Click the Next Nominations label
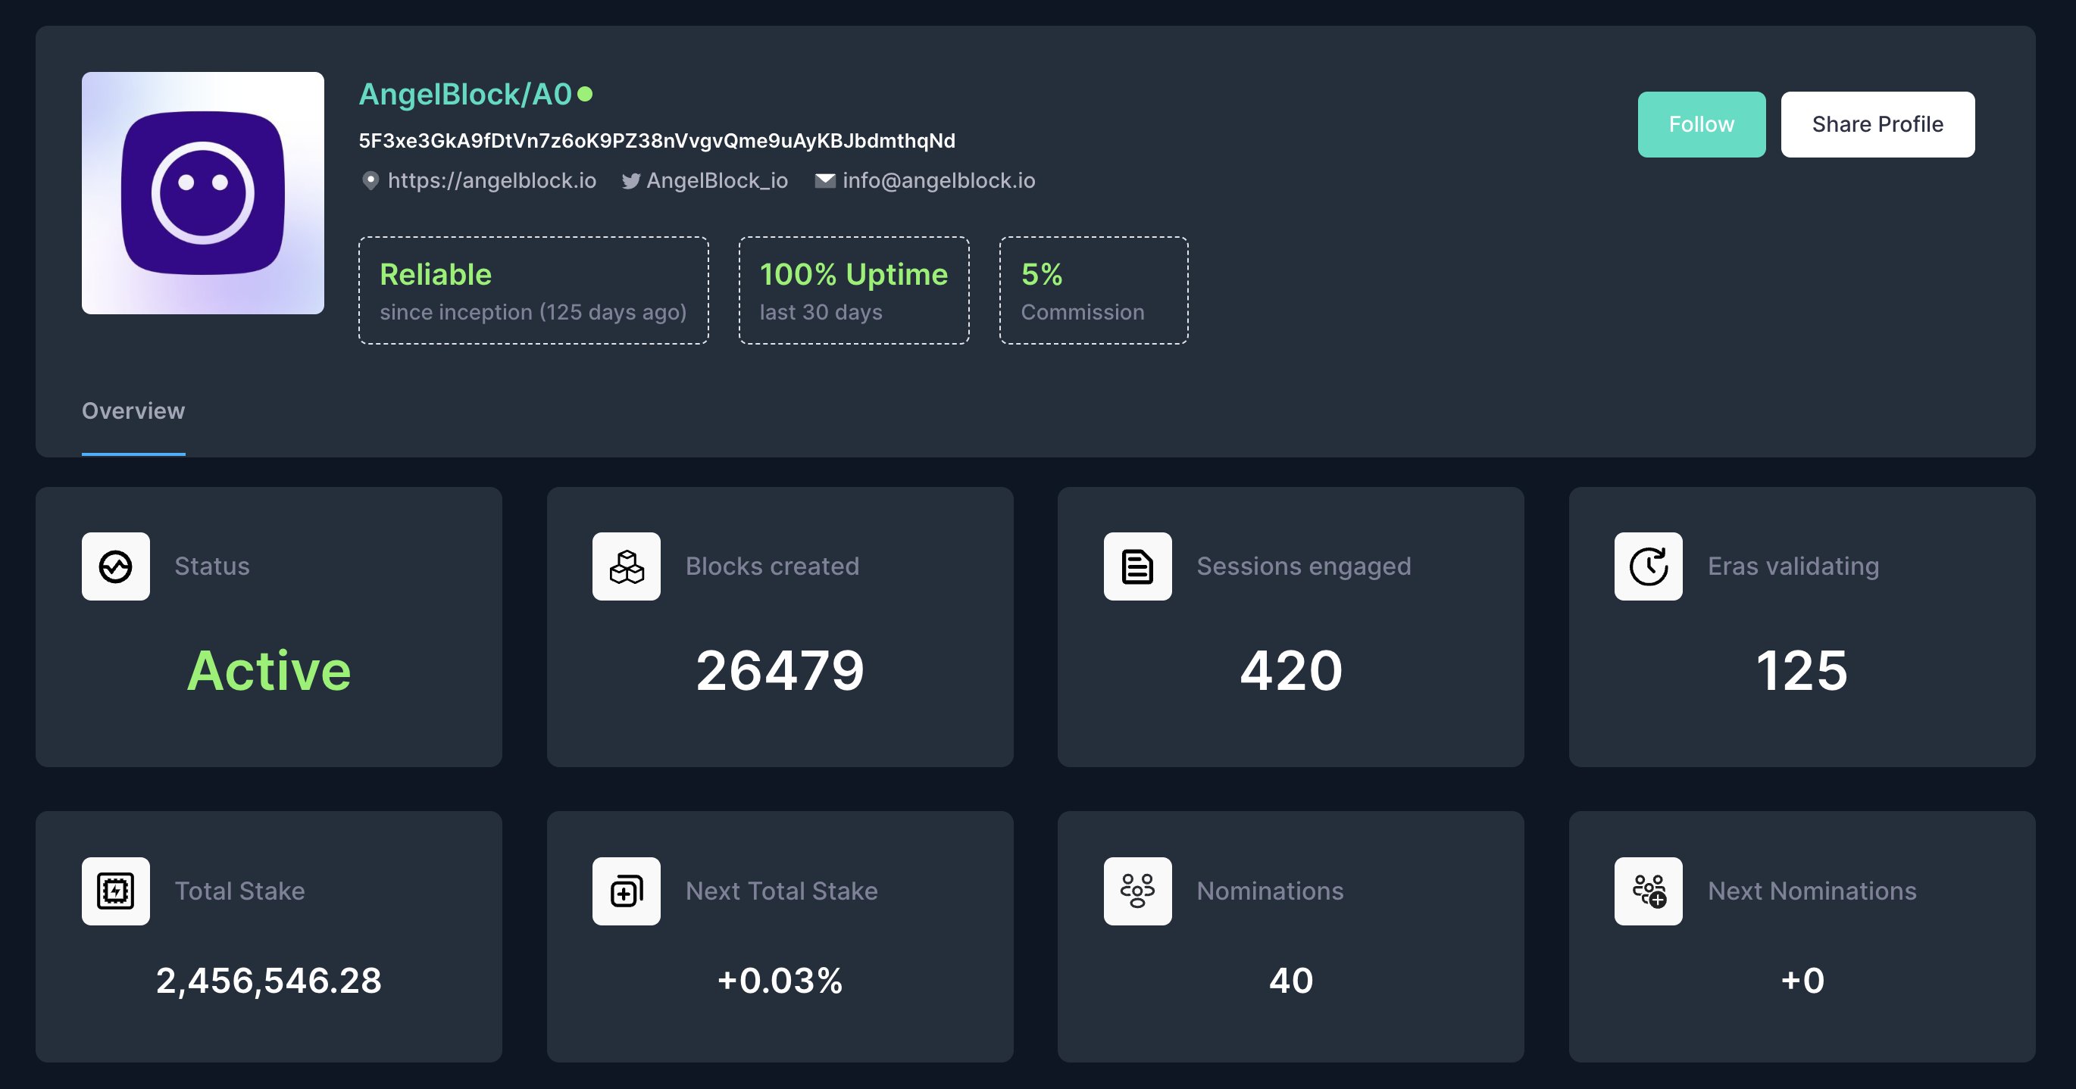The image size is (2076, 1089). point(1812,891)
